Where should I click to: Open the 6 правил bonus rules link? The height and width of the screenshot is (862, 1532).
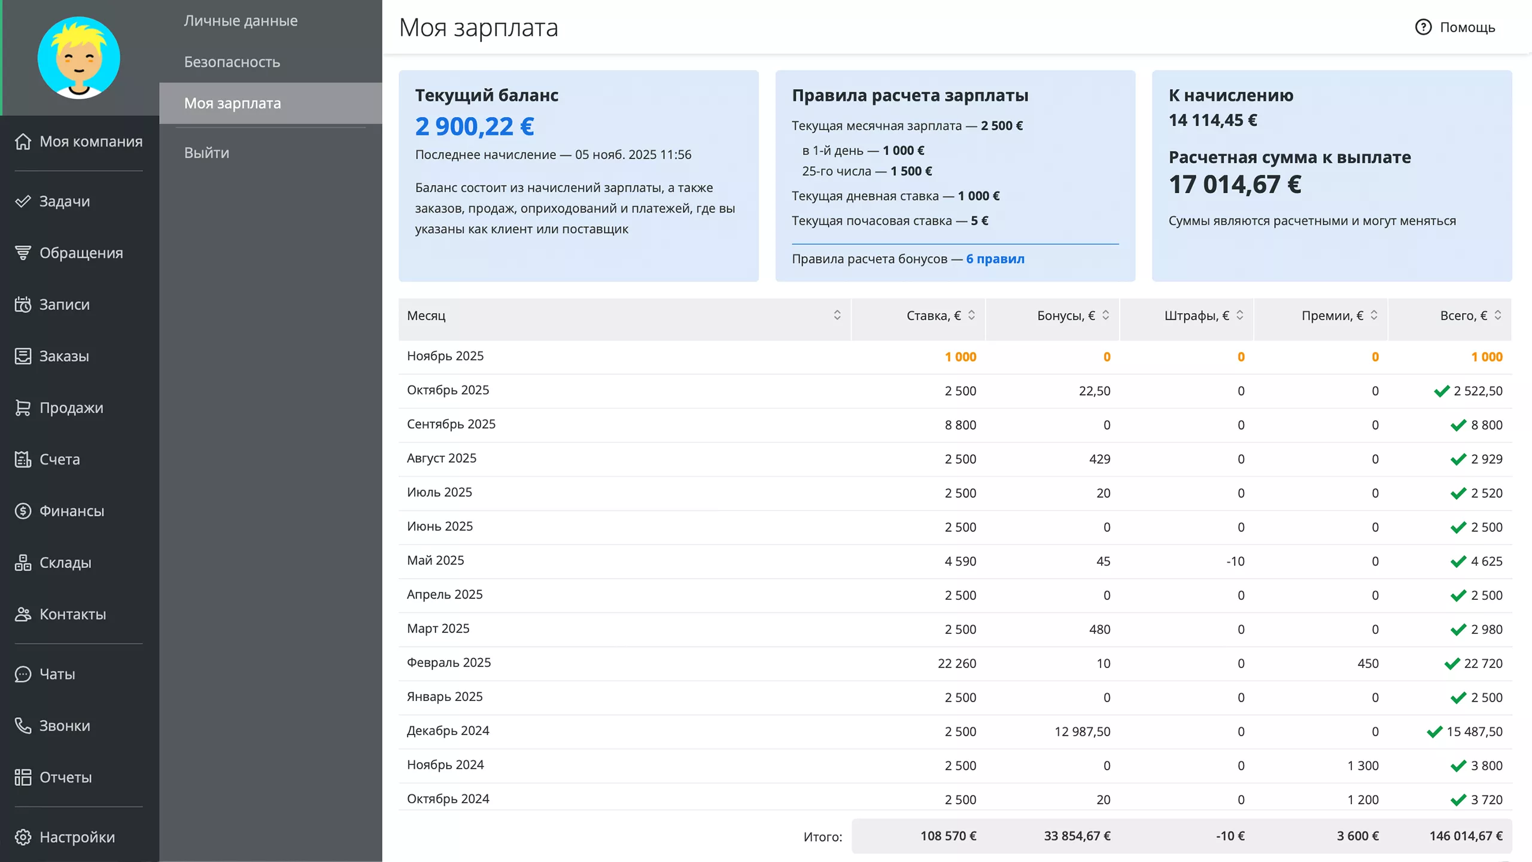click(995, 259)
